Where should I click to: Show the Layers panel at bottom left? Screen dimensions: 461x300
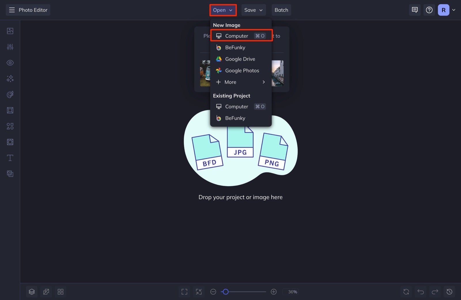point(32,292)
